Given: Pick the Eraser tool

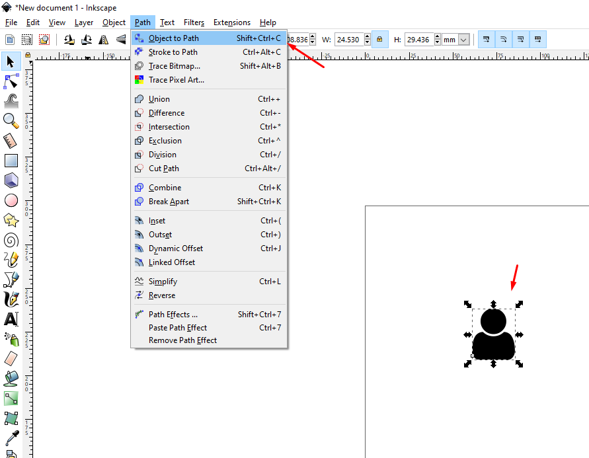Looking at the screenshot, I should pos(11,359).
